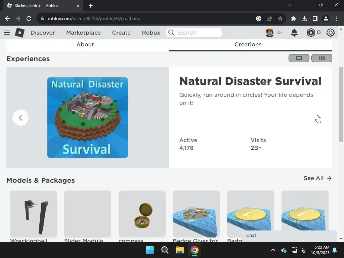The height and width of the screenshot is (258, 344).
Task: Open the Wreckingball model thumbnail
Action: point(33,214)
